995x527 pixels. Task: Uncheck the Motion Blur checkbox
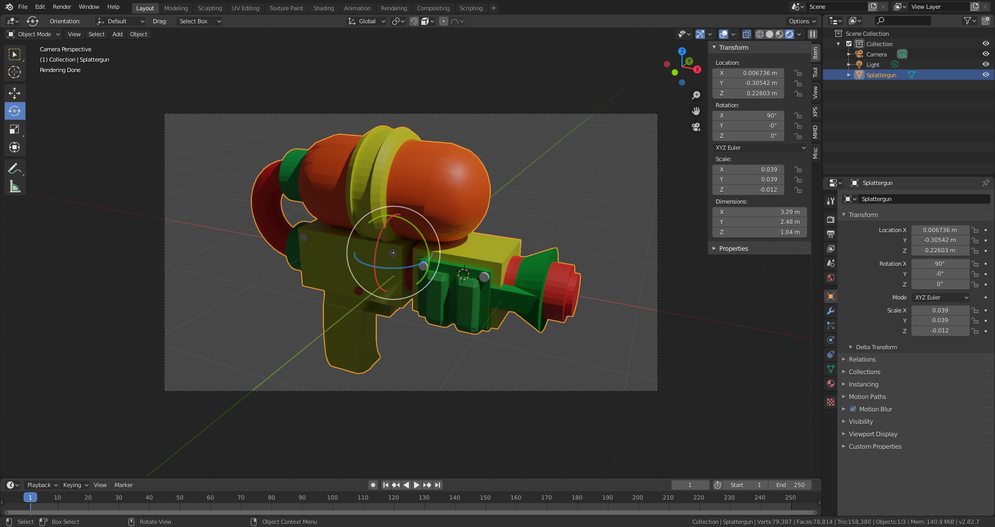853,409
